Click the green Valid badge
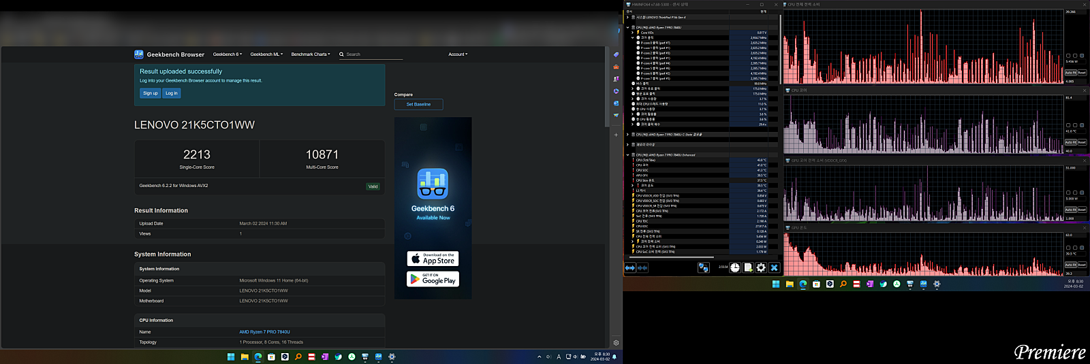Screen dimensions: 1090x364 (x=373, y=186)
